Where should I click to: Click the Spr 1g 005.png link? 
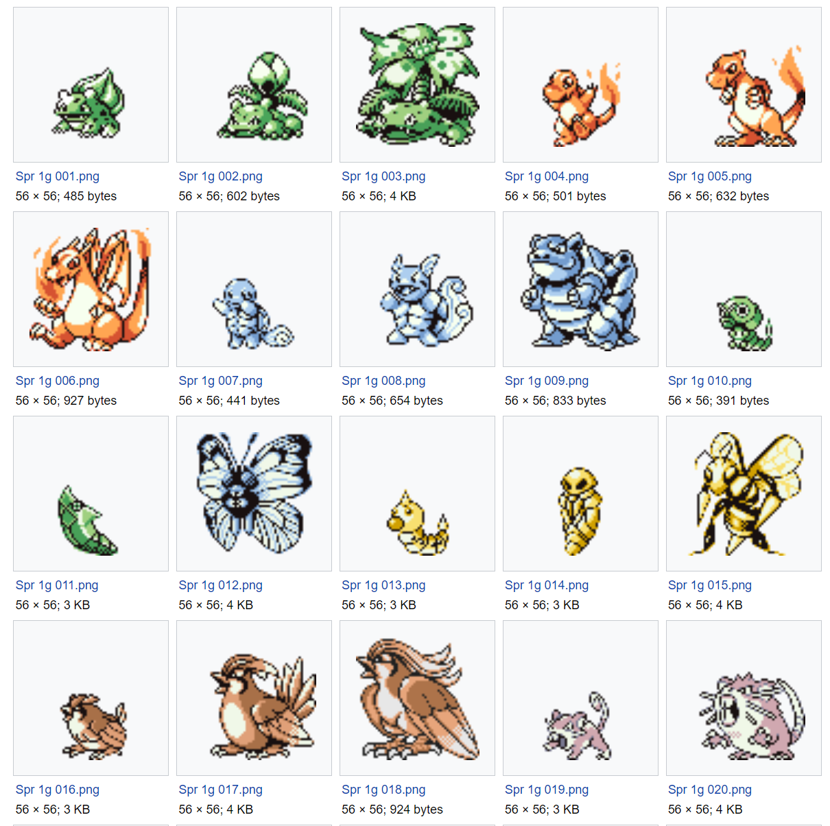coord(710,176)
